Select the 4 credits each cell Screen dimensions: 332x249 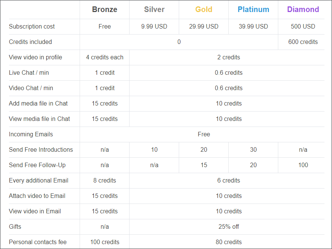click(x=105, y=57)
